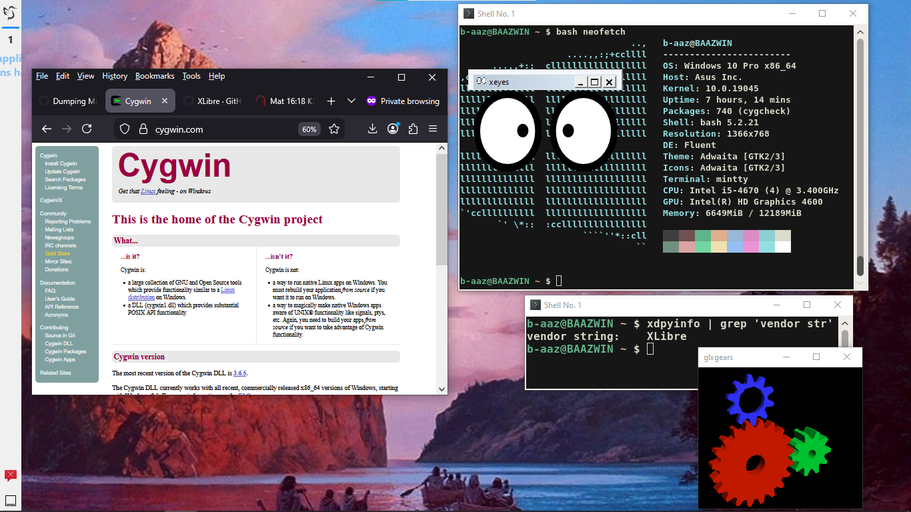Screen dimensions: 911x512
Task: Switch to the Dumping Mi… tab
Action: (68, 101)
